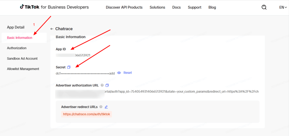Open the search magnifier icon
289x136 pixels.
pyautogui.click(x=264, y=8)
